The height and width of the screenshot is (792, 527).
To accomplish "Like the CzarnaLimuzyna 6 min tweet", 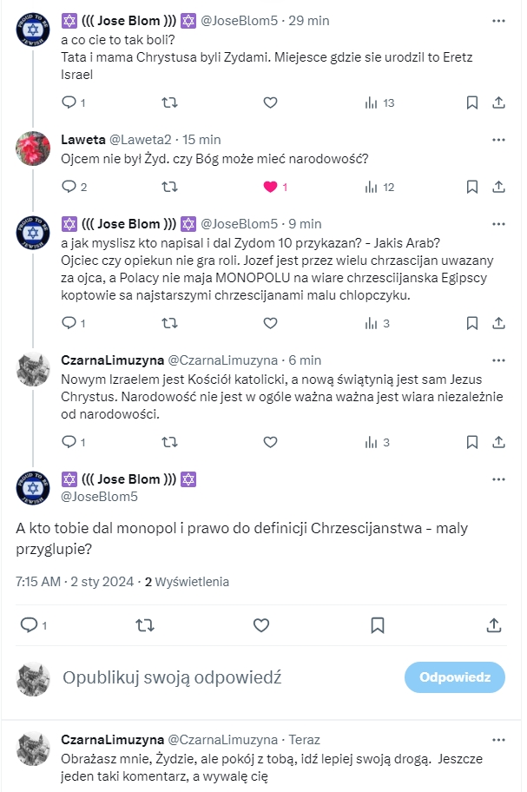I will pyautogui.click(x=270, y=442).
